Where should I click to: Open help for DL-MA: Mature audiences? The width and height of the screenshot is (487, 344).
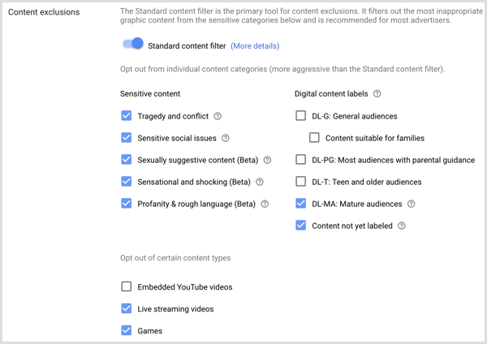pos(412,204)
